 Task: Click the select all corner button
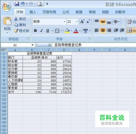click(x=4, y=50)
